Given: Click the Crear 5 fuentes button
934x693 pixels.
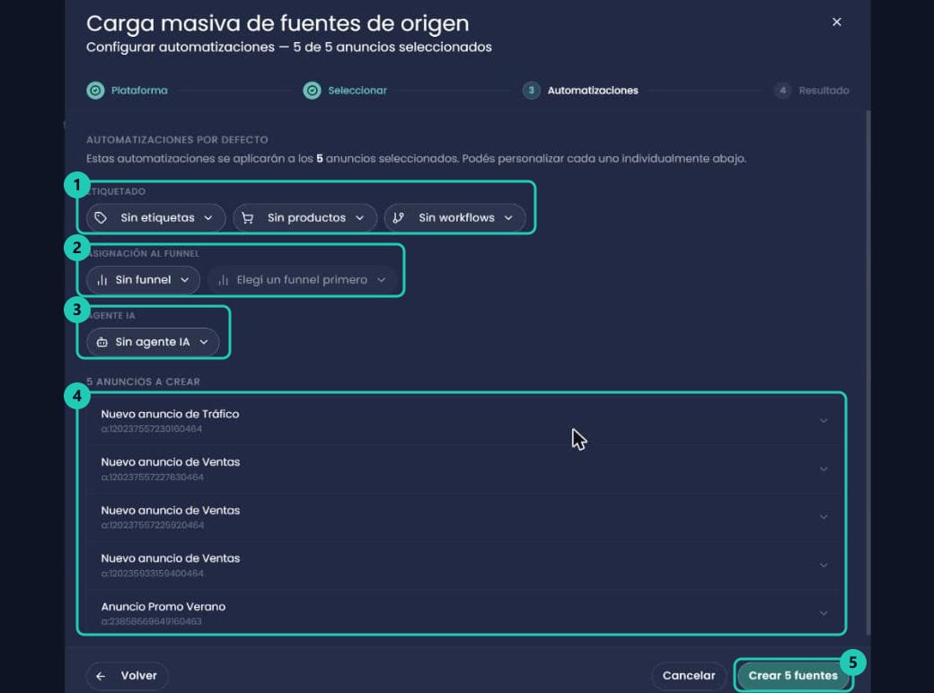Looking at the screenshot, I should (x=793, y=676).
